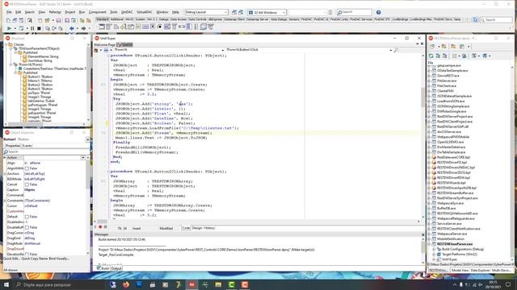Click the notification center icon in system tray
Screen dimensions: 517x290
pyautogui.click(x=508, y=284)
